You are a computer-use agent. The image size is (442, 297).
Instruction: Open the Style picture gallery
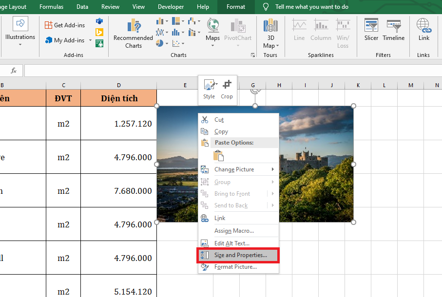coord(209,89)
